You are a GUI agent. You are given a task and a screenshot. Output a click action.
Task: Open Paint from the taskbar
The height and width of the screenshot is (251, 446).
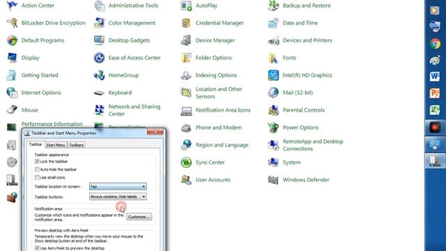[435, 60]
